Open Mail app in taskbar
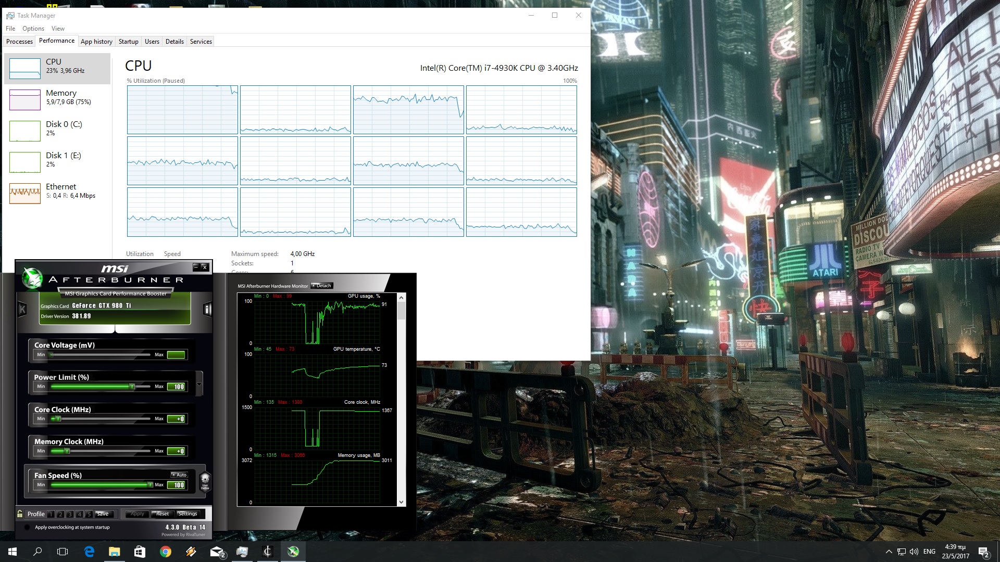 217,552
